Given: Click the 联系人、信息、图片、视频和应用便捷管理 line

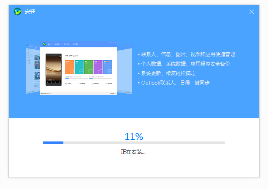Looking at the screenshot, I should 188,54.
